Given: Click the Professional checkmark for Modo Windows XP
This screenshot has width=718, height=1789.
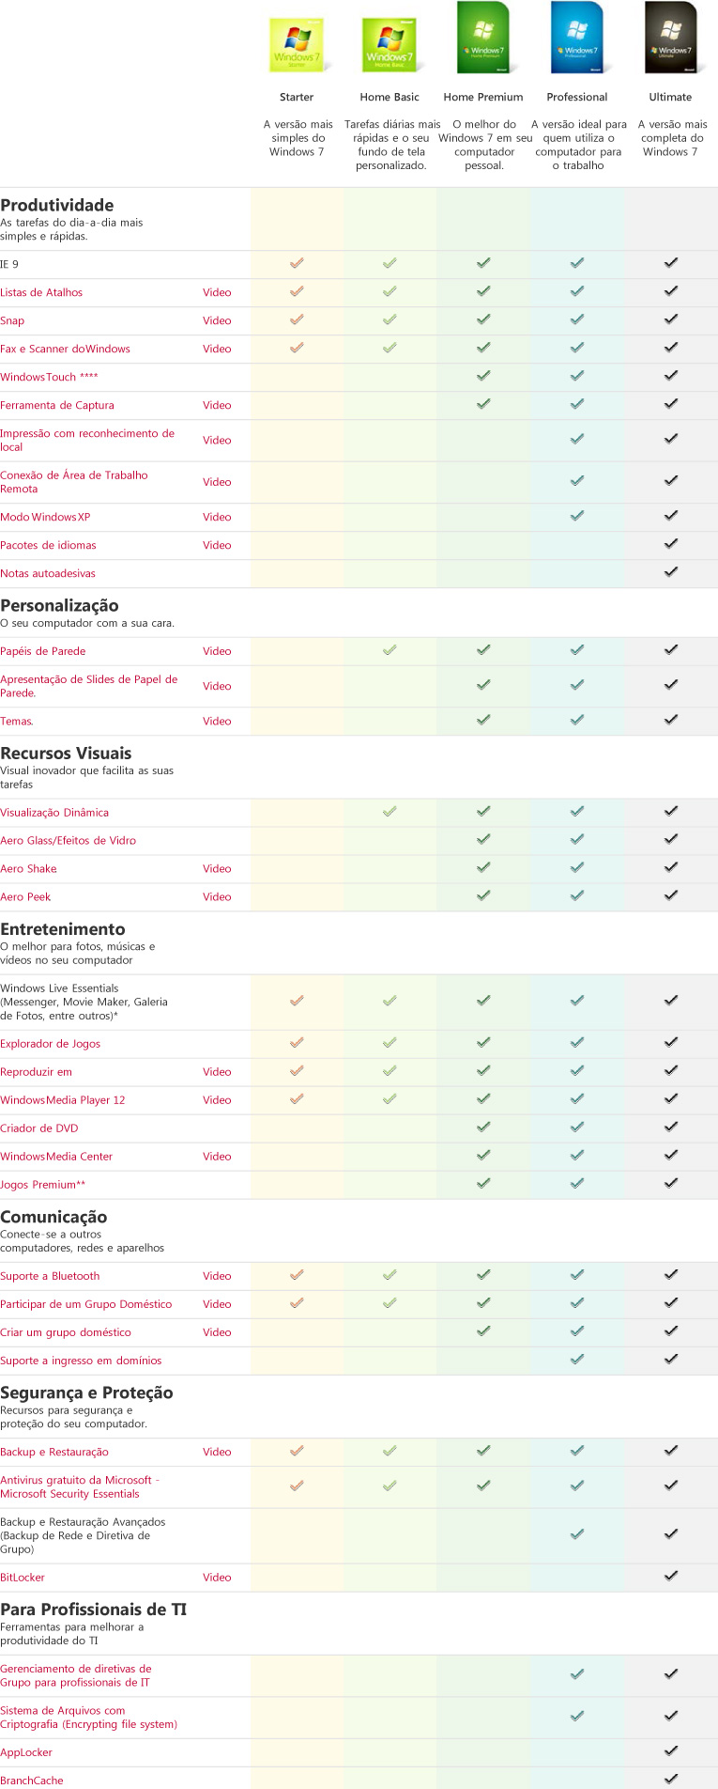Looking at the screenshot, I should pos(577,516).
